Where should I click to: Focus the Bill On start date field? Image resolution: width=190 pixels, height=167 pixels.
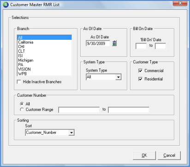(141, 46)
